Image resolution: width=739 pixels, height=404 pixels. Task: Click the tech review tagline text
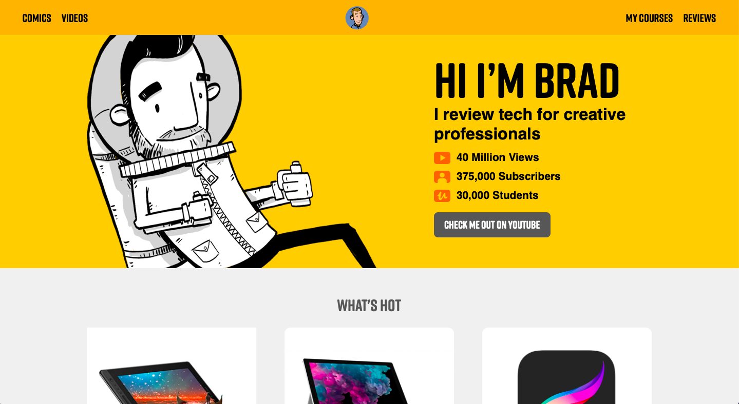coord(530,124)
